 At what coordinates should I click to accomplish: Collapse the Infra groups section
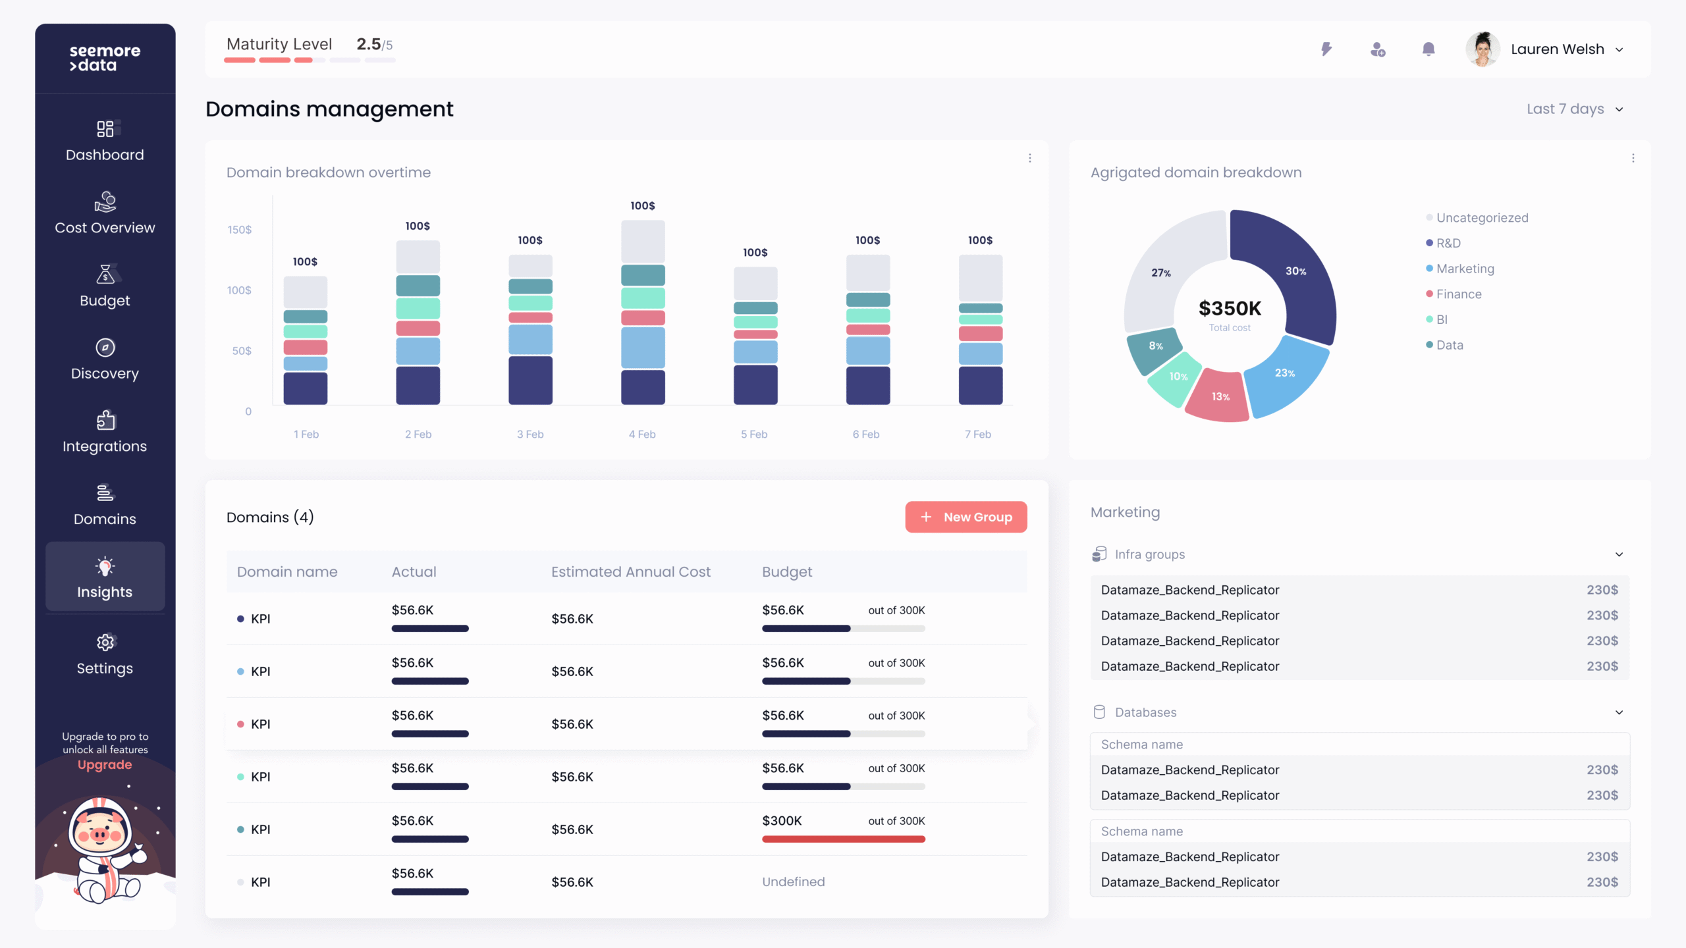click(x=1619, y=554)
